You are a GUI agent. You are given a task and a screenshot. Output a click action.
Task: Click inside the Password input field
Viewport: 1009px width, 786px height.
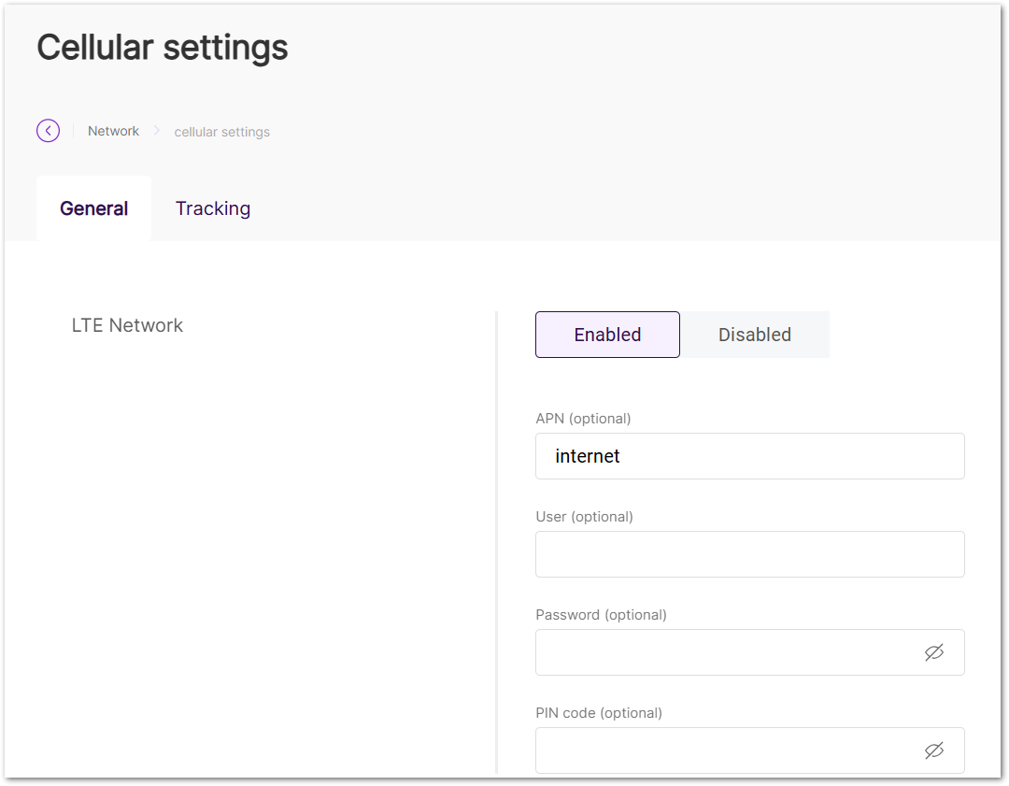pyautogui.click(x=729, y=652)
